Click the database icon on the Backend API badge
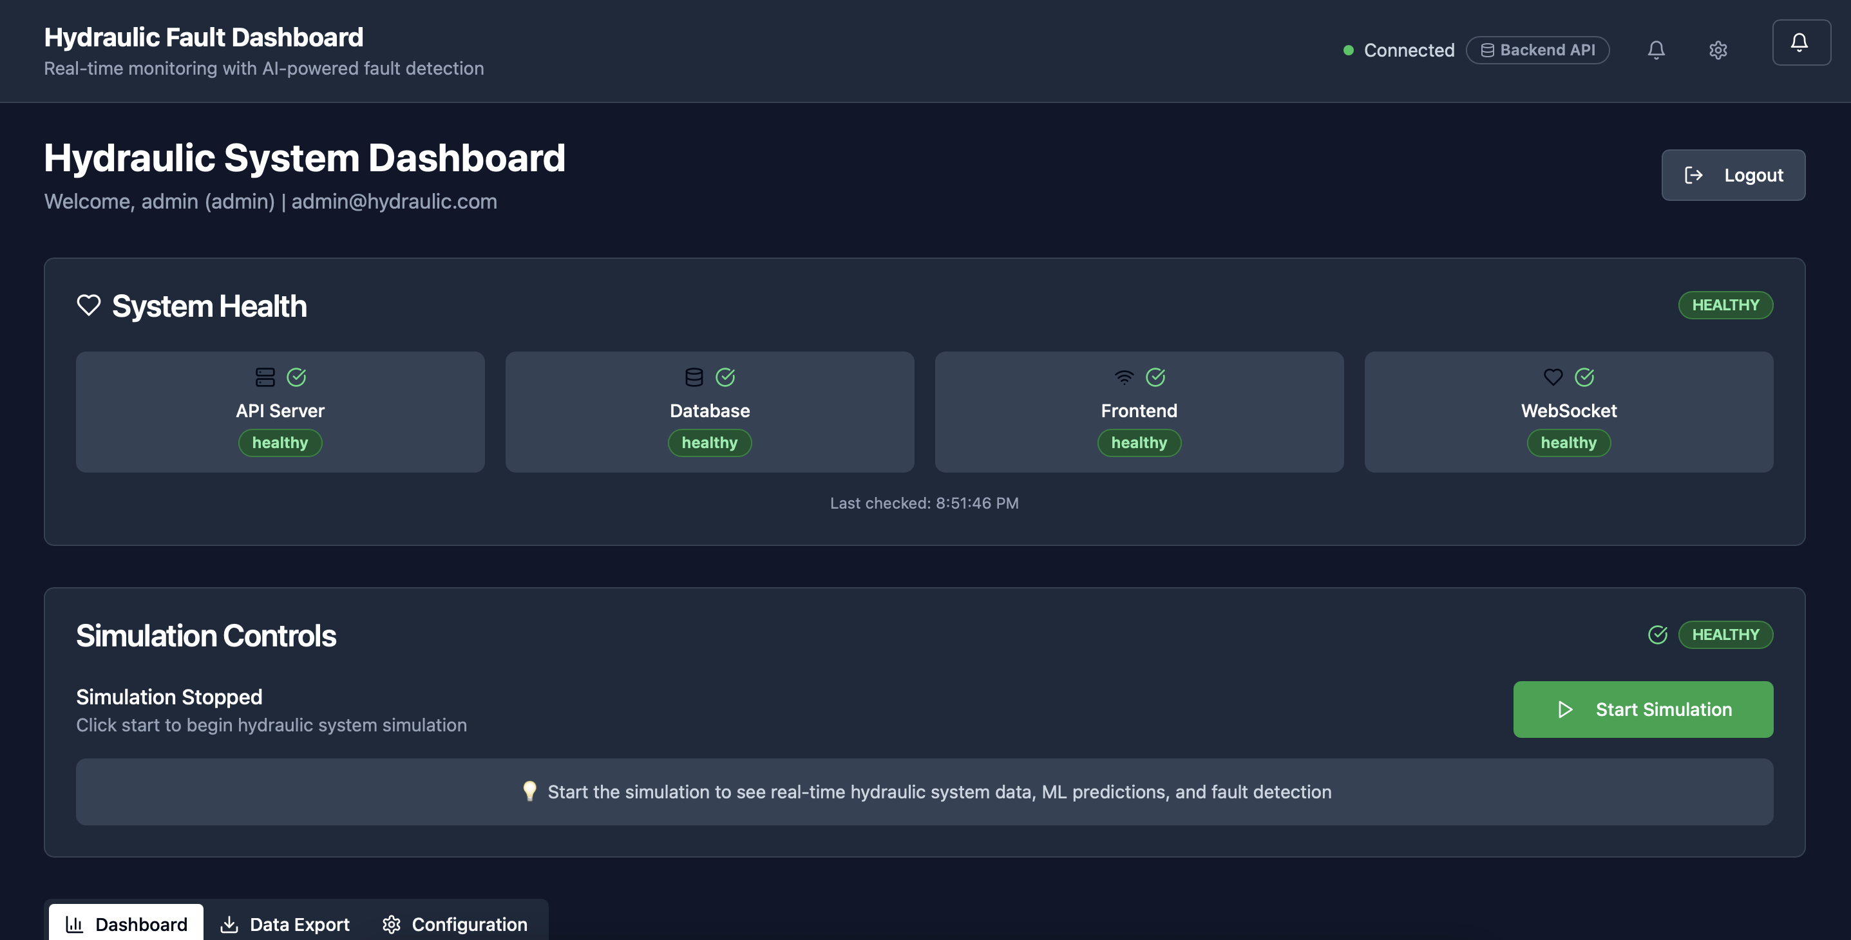Viewport: 1851px width, 940px height. click(x=1486, y=50)
